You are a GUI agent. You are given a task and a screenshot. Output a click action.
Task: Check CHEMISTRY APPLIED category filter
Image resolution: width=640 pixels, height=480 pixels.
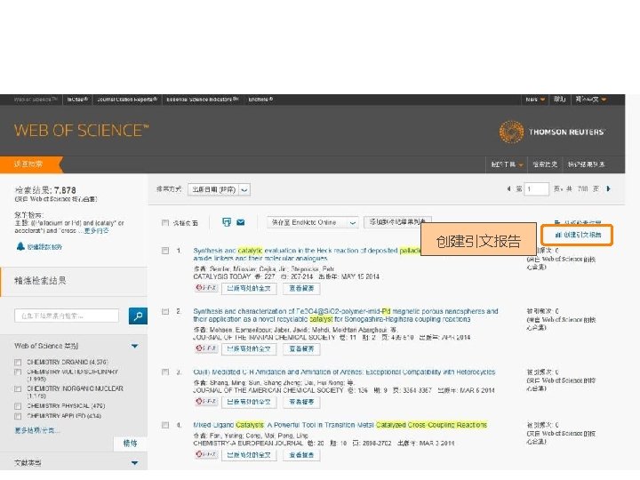(x=18, y=416)
